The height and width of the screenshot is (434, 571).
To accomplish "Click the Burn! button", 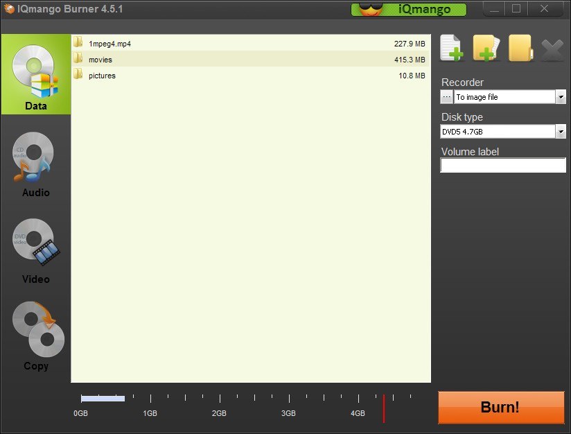I will [x=501, y=408].
